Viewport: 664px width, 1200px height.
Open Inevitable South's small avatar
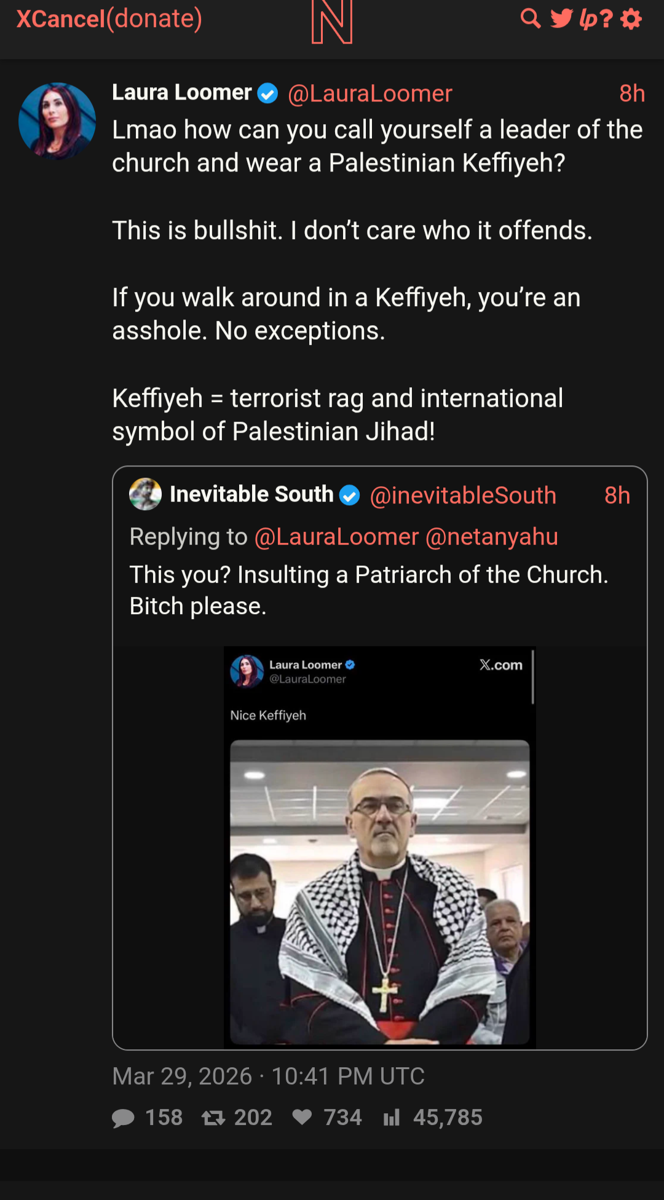(146, 494)
